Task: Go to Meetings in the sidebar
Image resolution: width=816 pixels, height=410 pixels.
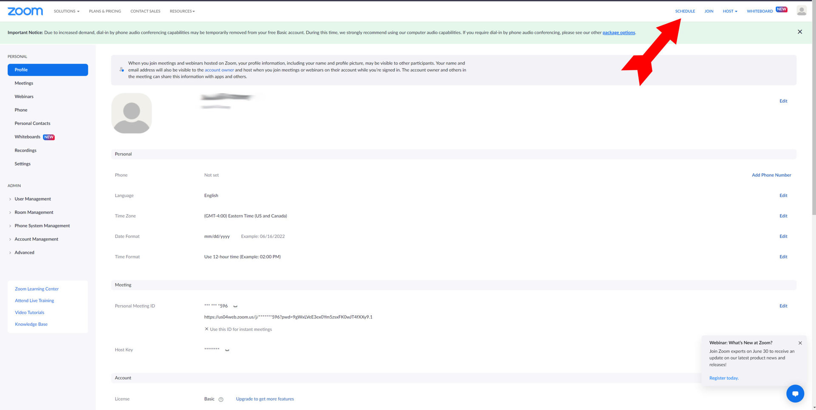Action: click(x=24, y=83)
